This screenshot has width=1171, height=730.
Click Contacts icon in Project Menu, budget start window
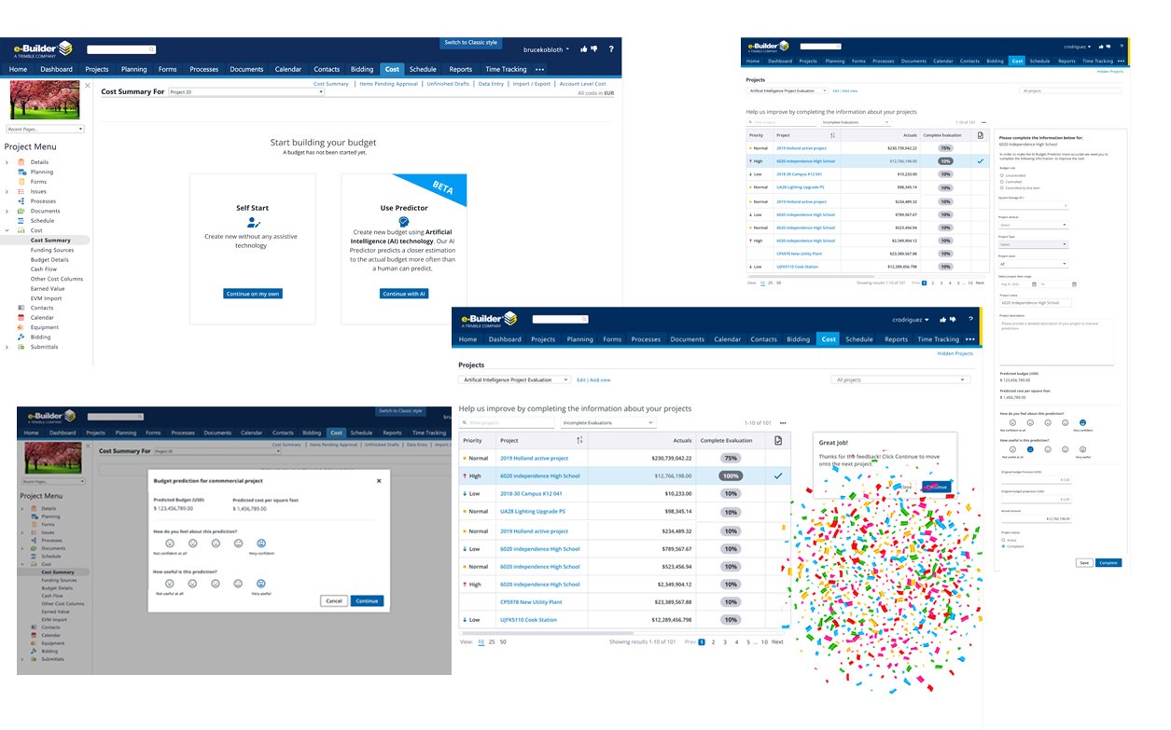pyautogui.click(x=21, y=308)
